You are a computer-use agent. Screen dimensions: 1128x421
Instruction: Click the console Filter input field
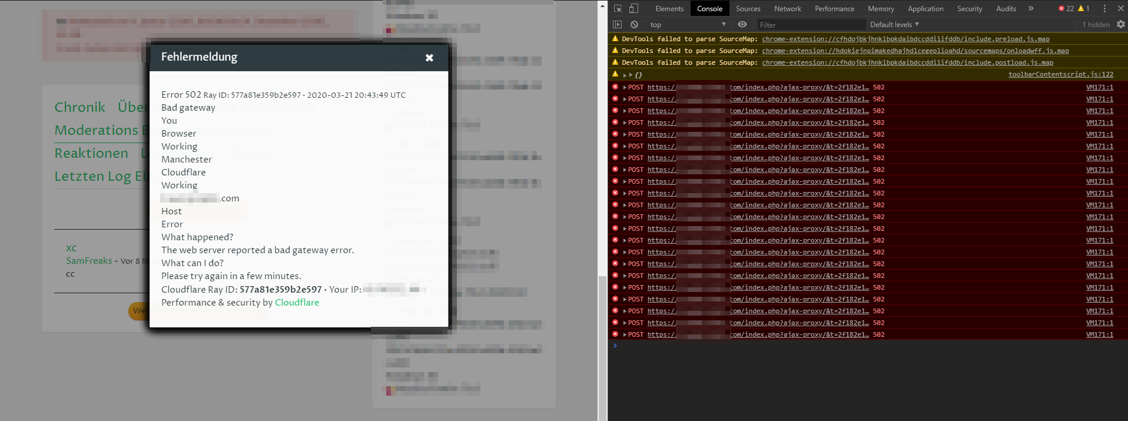pos(809,25)
